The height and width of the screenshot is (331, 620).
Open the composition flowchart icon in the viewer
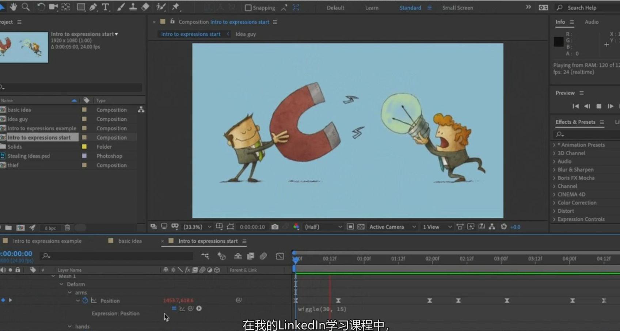(x=492, y=227)
